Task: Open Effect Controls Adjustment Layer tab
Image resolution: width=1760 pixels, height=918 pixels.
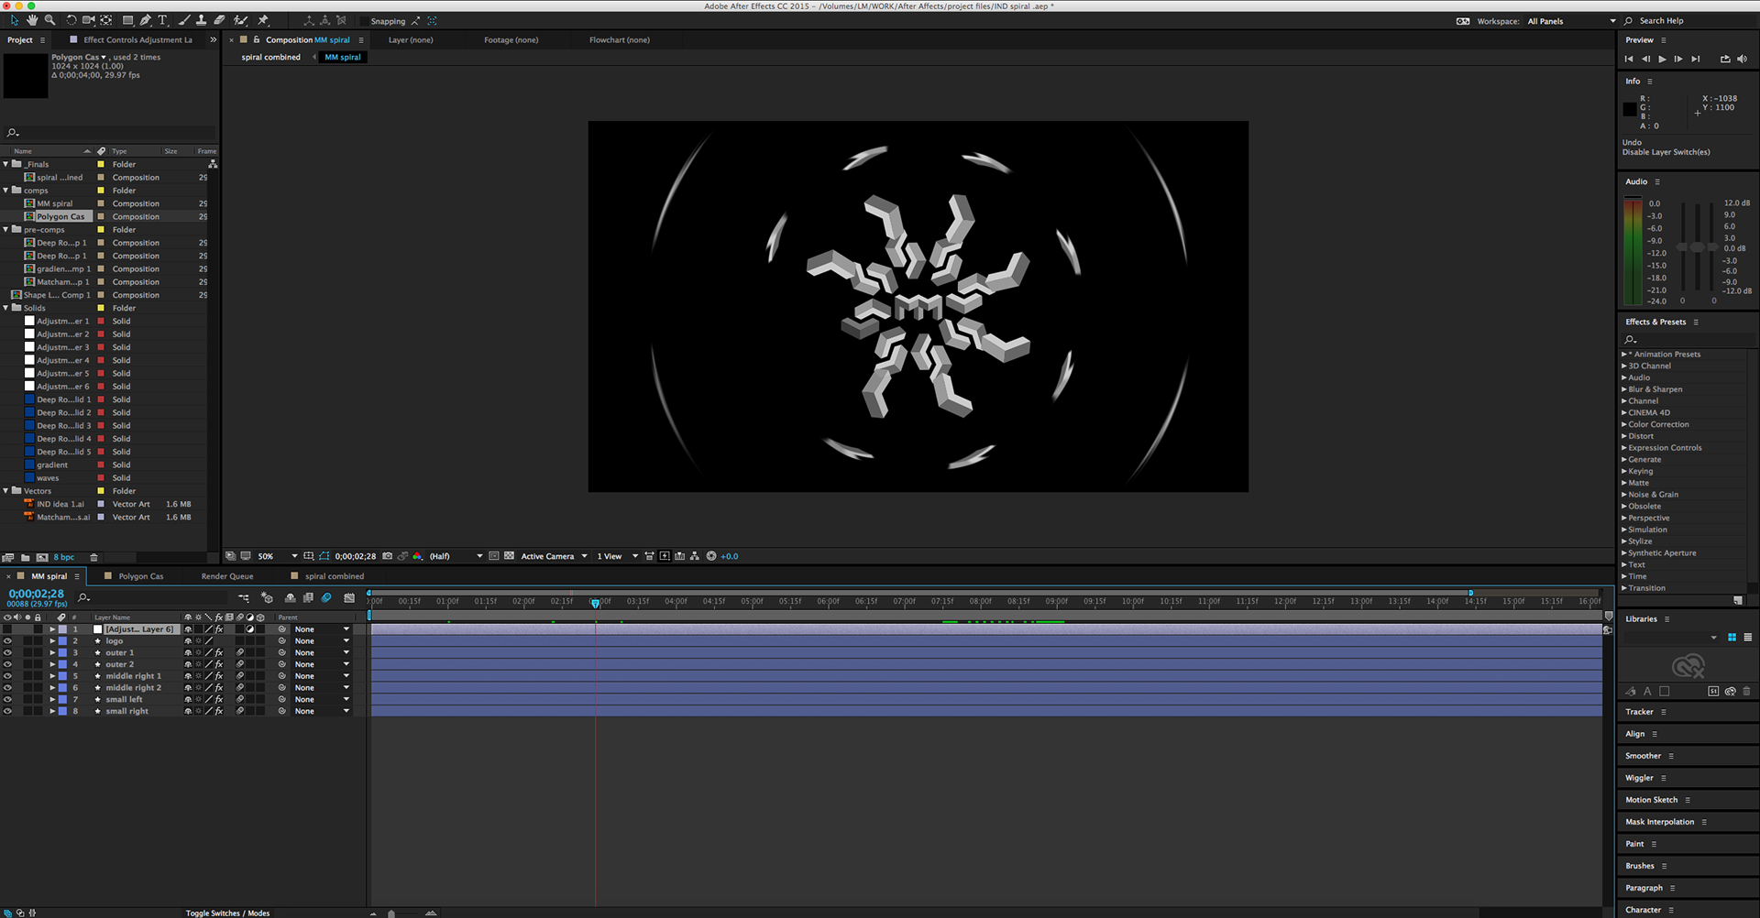Action: [137, 40]
